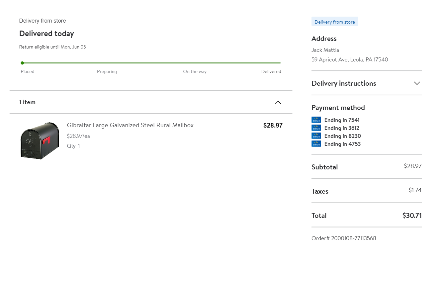Click the On the way step label
Screen dimensions: 441x285
point(195,71)
